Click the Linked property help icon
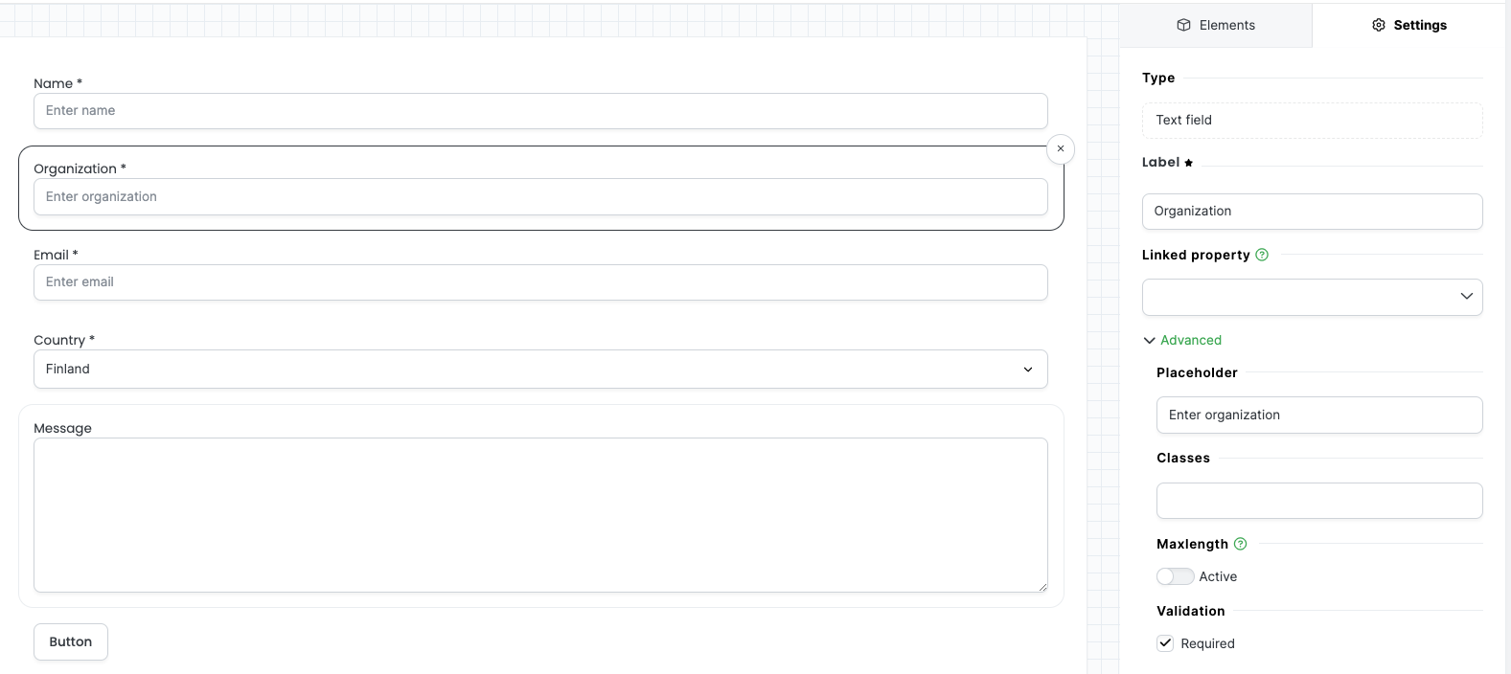Image resolution: width=1511 pixels, height=674 pixels. 1262,255
